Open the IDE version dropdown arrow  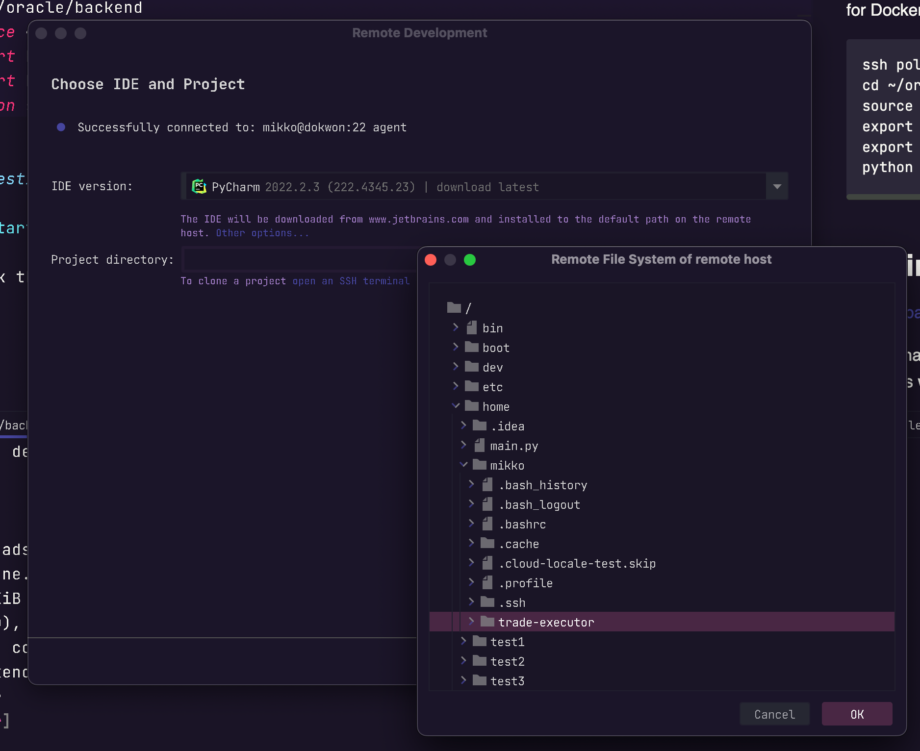coord(777,186)
